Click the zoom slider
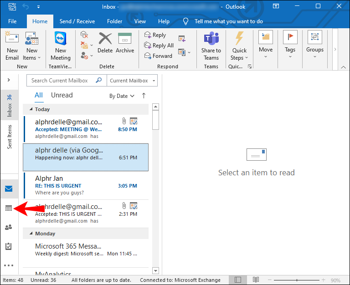The height and width of the screenshot is (285, 350). 297,280
